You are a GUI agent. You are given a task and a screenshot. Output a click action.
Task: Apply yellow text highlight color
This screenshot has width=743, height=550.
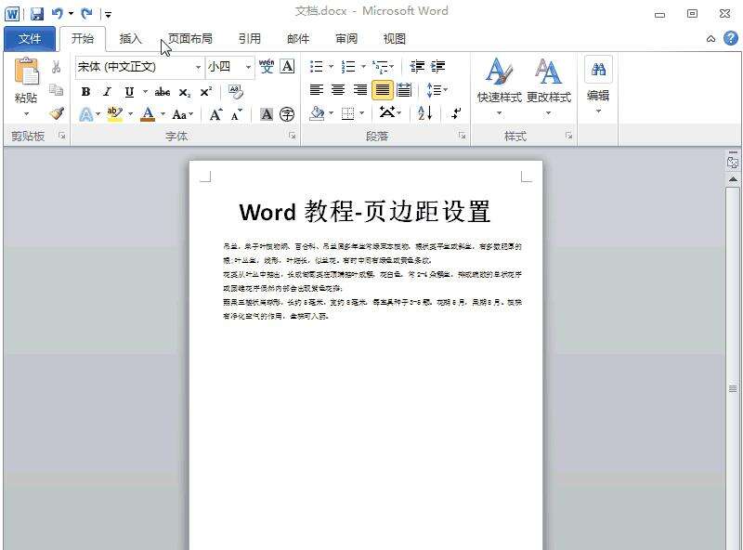coord(114,114)
